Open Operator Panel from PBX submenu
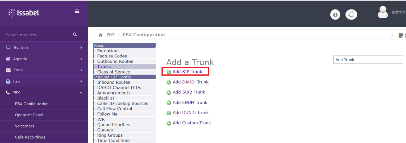Viewport: 406px width, 143px height. point(29,115)
